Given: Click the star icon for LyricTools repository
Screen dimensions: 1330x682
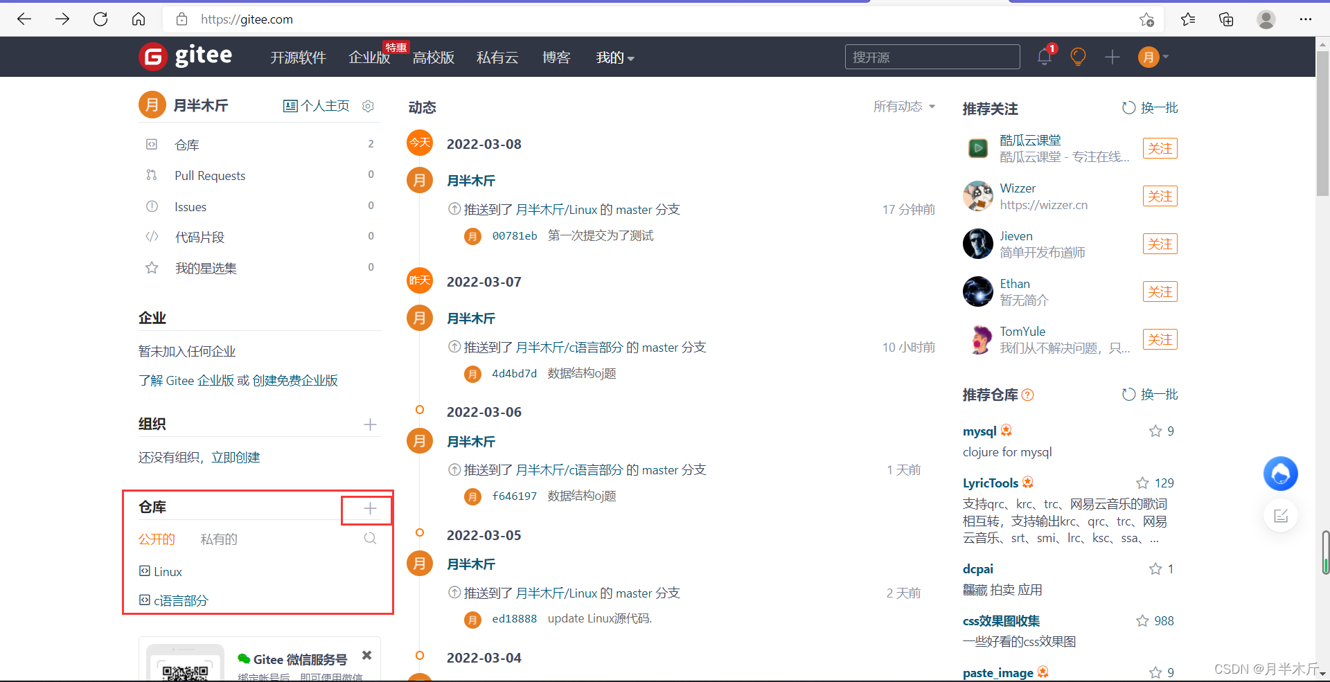Looking at the screenshot, I should 1142,483.
